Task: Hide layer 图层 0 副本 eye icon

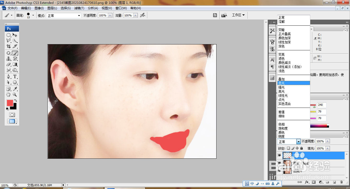Action: point(280,163)
